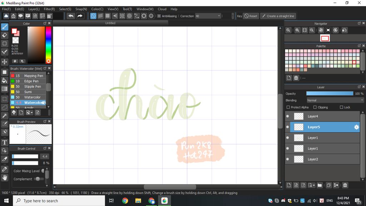366x206 pixels.
Task: Click the Navigator preview thumbnail
Action: (325, 38)
